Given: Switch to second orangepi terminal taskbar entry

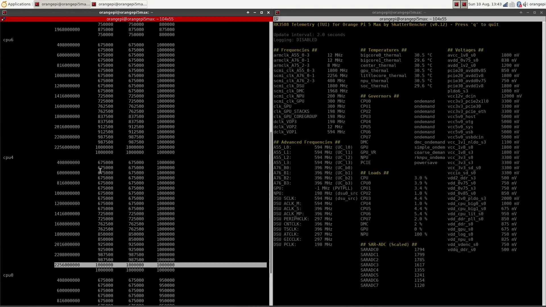Looking at the screenshot, I should click(119, 4).
